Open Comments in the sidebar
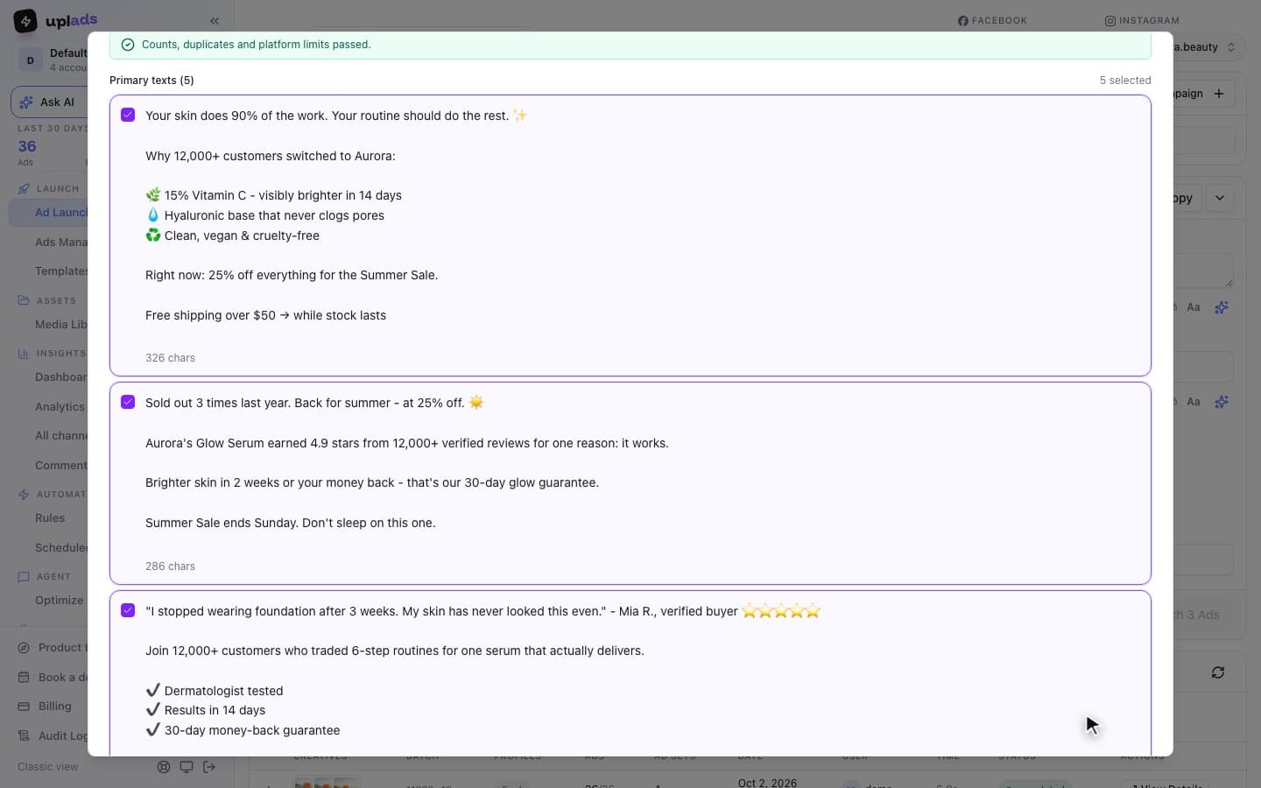The height and width of the screenshot is (788, 1261). click(x=61, y=466)
